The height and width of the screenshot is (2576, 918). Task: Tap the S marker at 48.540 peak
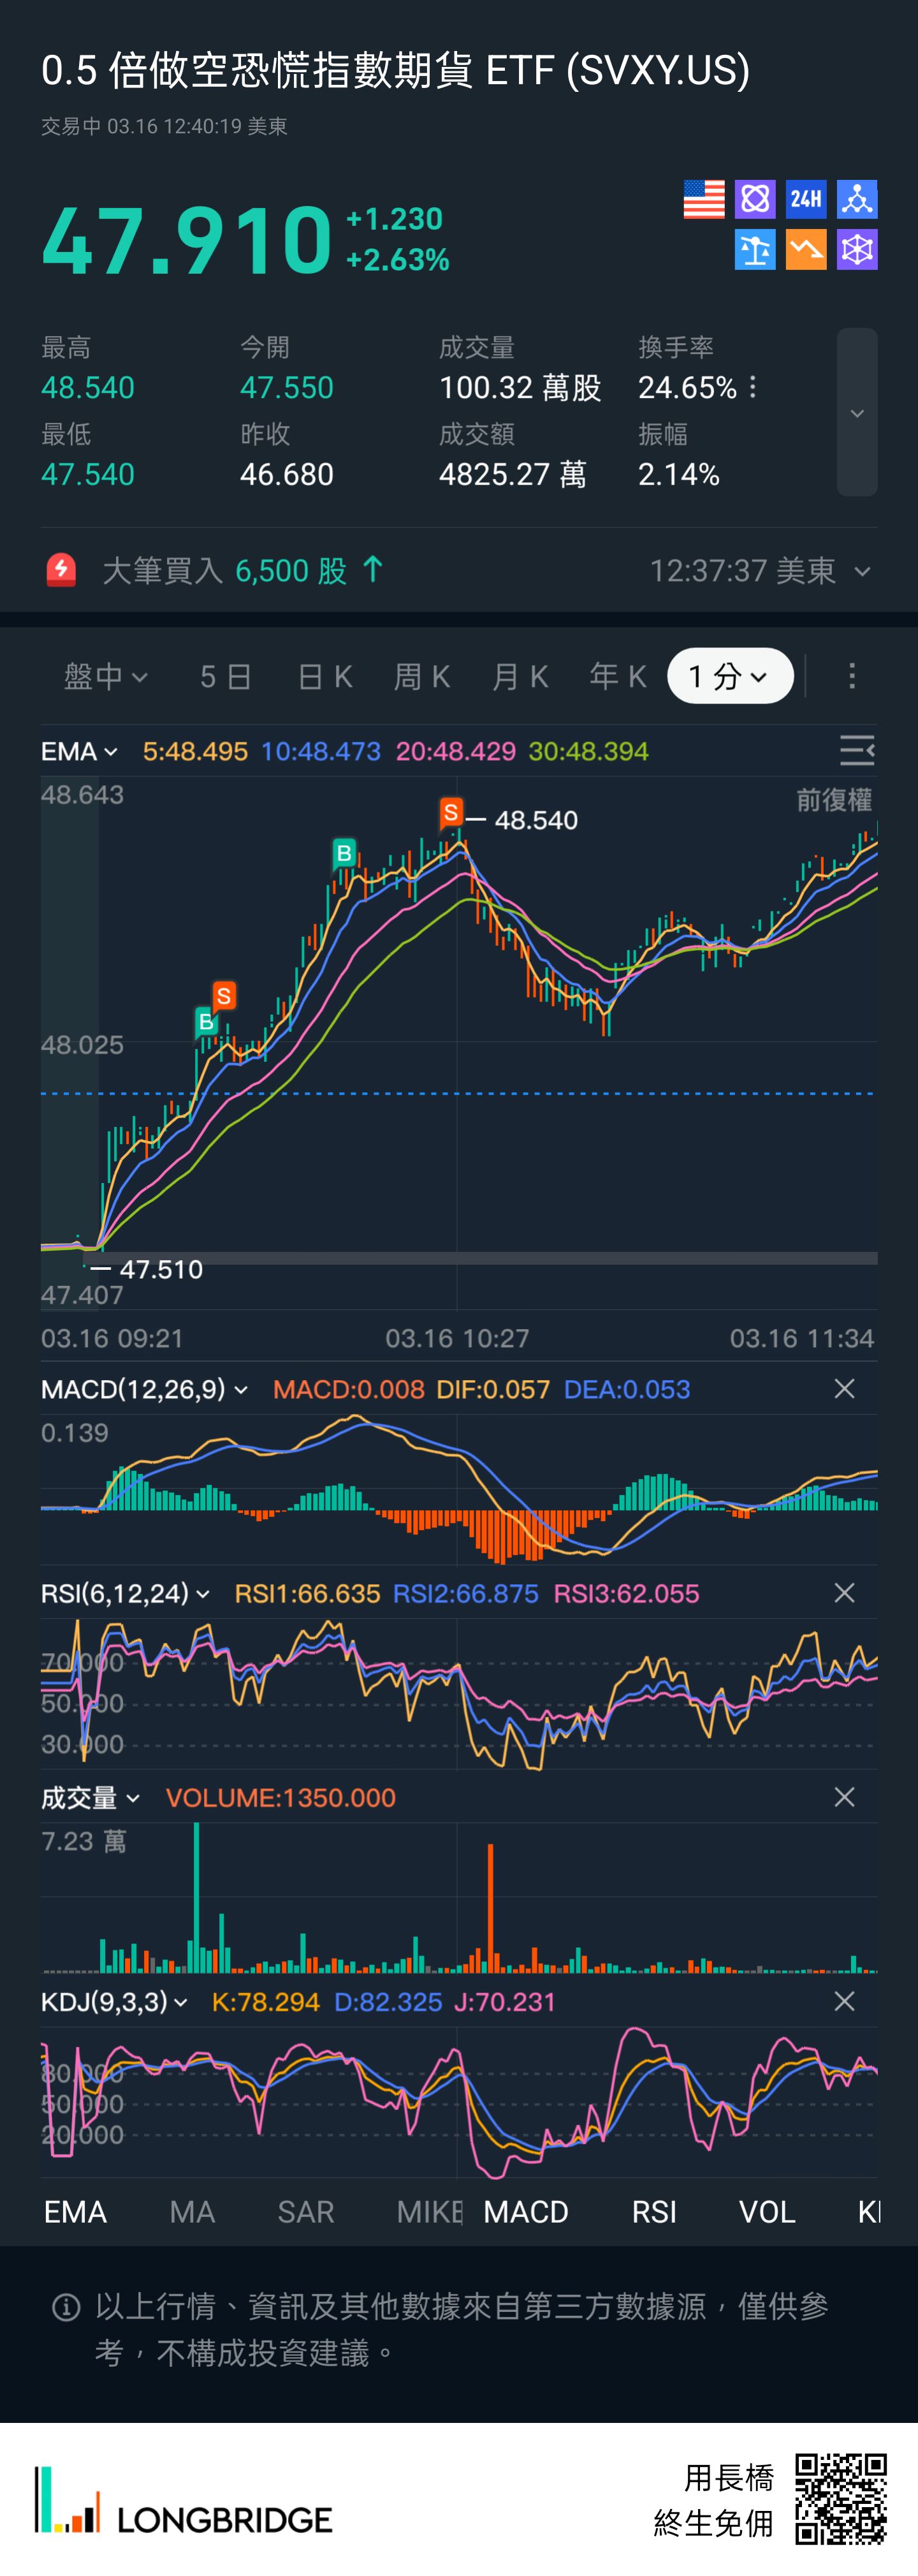click(x=451, y=813)
